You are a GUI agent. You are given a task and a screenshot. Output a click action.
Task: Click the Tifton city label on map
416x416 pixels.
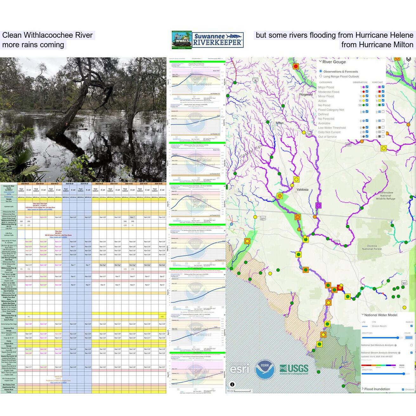click(280, 123)
